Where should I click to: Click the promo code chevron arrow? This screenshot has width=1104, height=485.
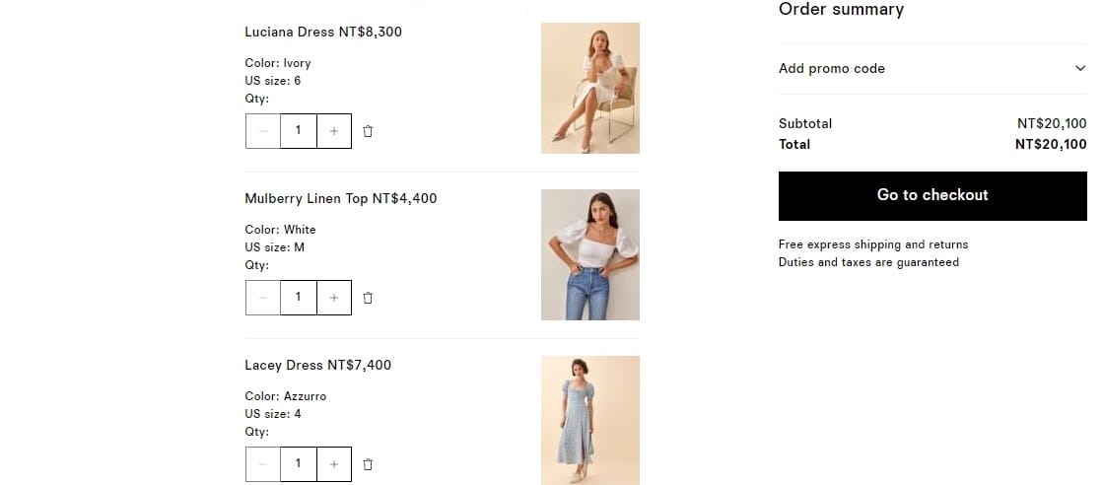click(1079, 69)
